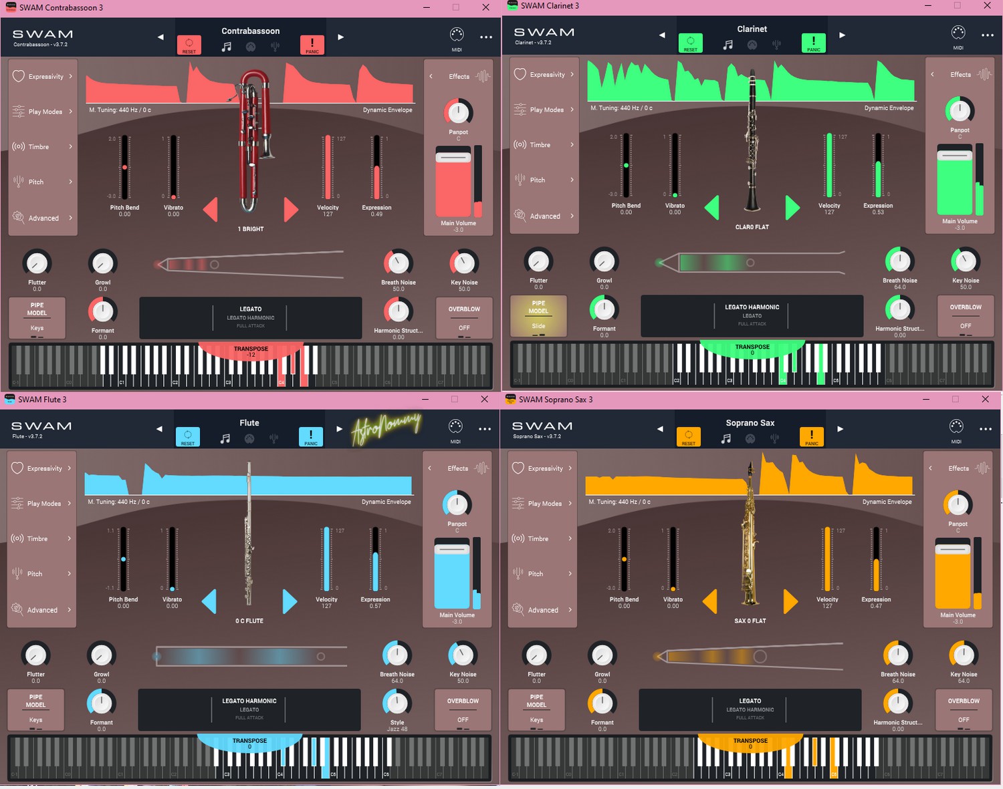Toggle OVERBLOW OFF in Flute window
The height and width of the screenshot is (789, 1003).
tap(463, 709)
